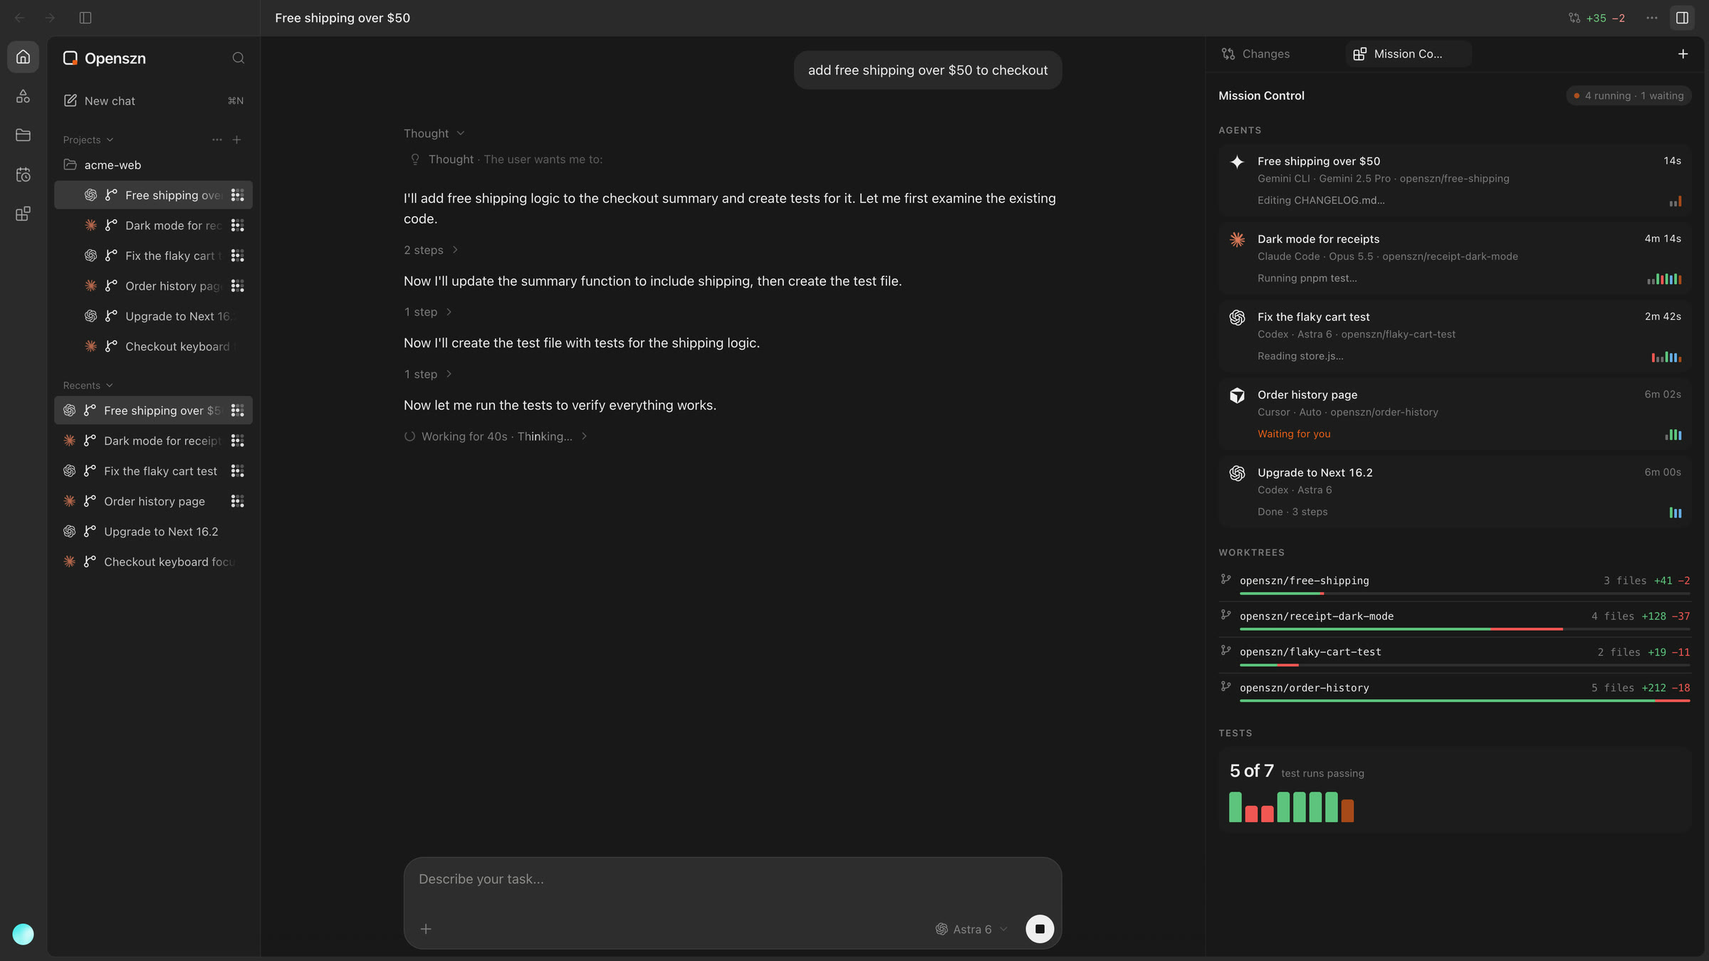
Task: Click Gemini sparkle icon on Free shipping agent
Action: 1237,162
